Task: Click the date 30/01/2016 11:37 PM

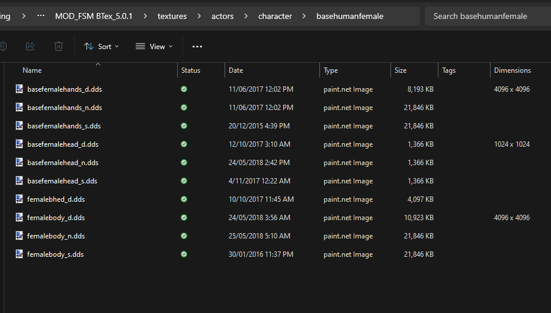Action: (261, 254)
